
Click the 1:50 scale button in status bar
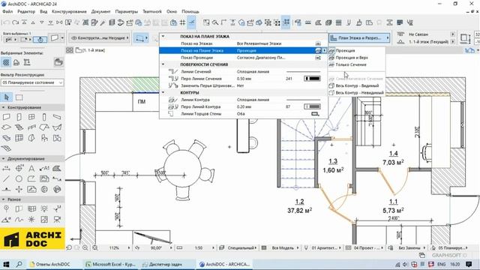tap(199, 247)
